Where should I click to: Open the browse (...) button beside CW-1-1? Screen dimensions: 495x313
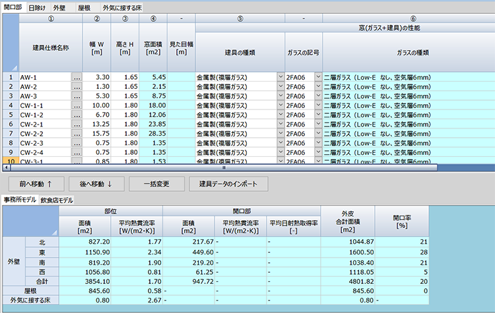tap(77, 105)
